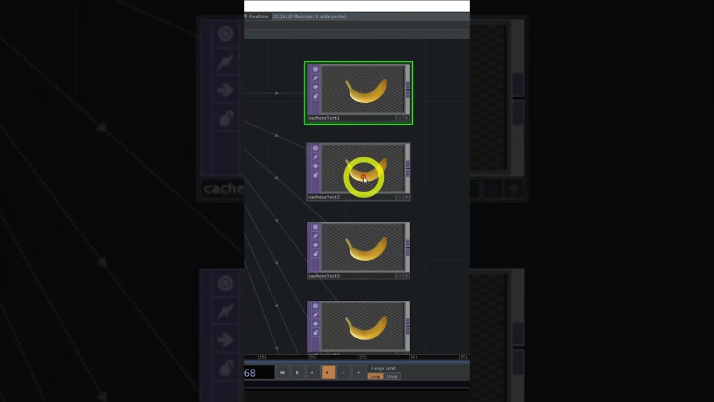714x402 pixels.
Task: Click the plus button on cacheselect1 footer
Action: [x=406, y=118]
